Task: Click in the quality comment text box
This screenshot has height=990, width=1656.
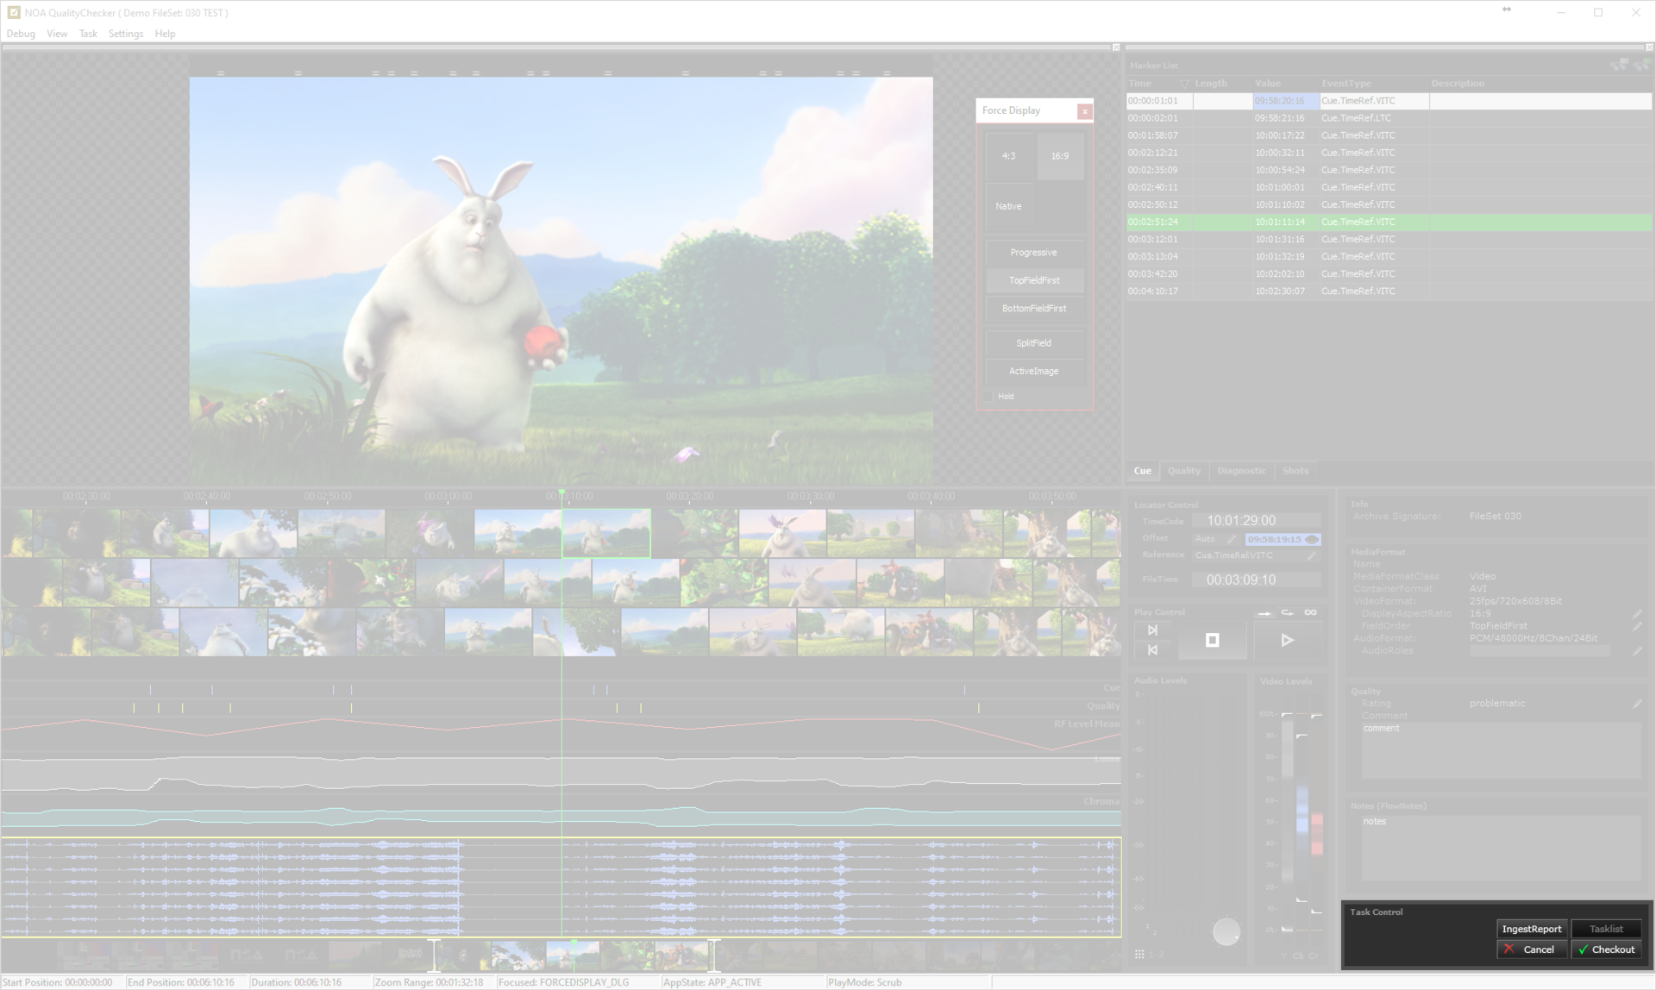Action: 1501,749
